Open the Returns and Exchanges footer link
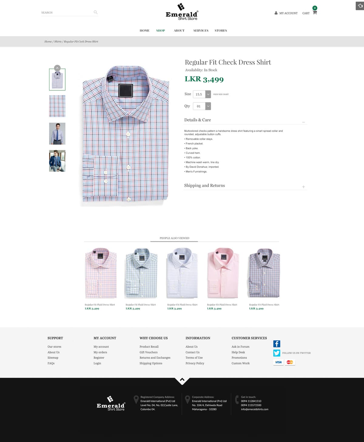This screenshot has height=442, width=364. pyautogui.click(x=155, y=358)
